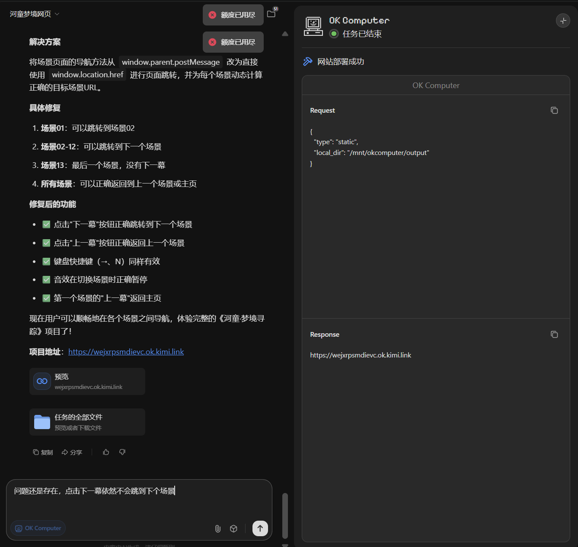
Task: Click the paperclip attachment icon
Action: (x=218, y=528)
